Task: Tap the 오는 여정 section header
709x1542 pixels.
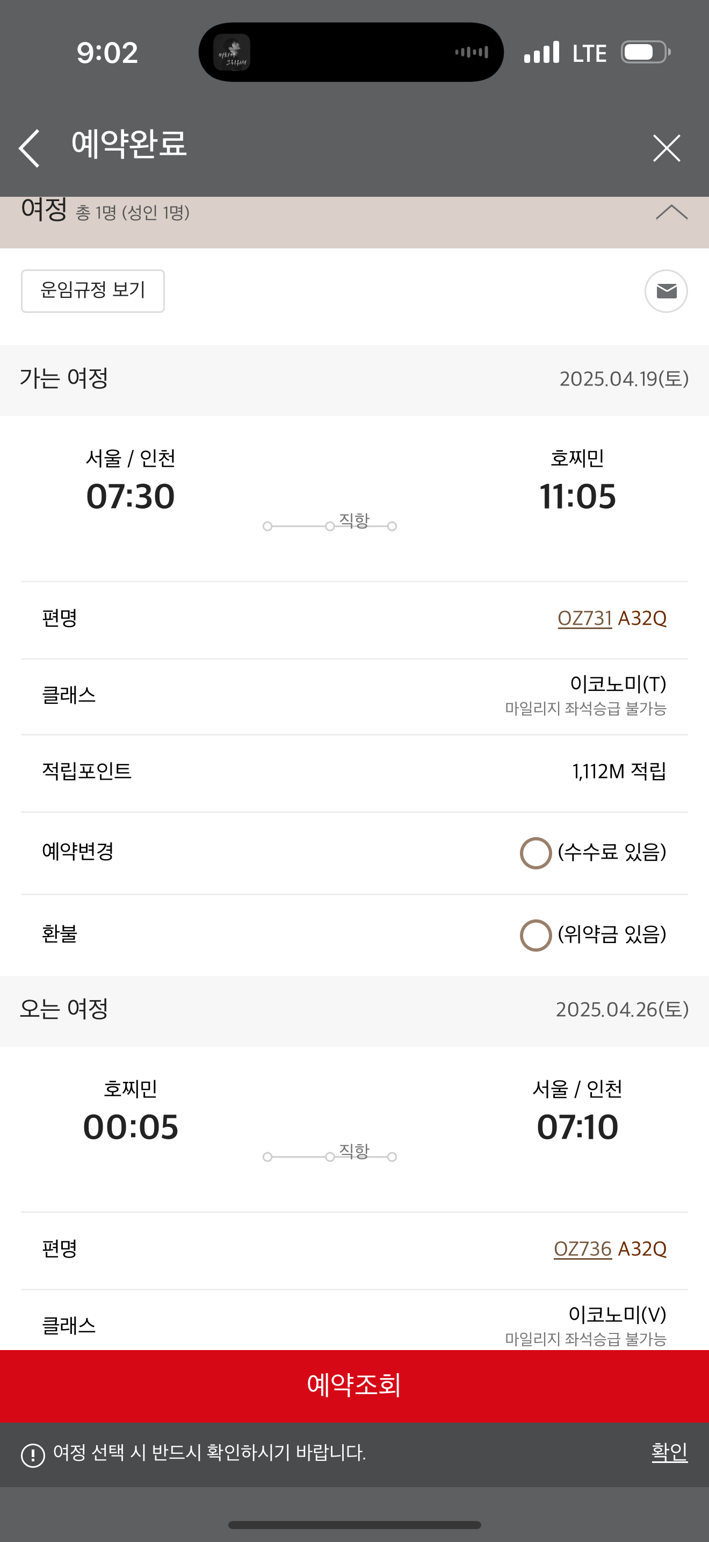Action: (354, 1010)
